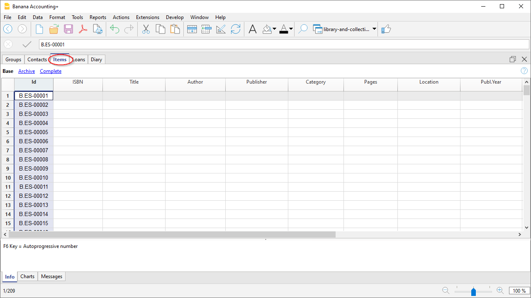This screenshot has height=298, width=531.
Task: Click the zoom slider handle
Action: 473,292
